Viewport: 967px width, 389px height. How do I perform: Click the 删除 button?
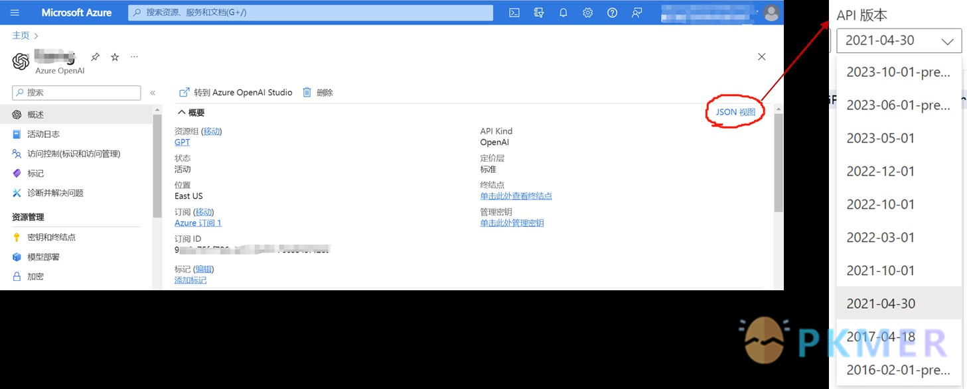(318, 93)
